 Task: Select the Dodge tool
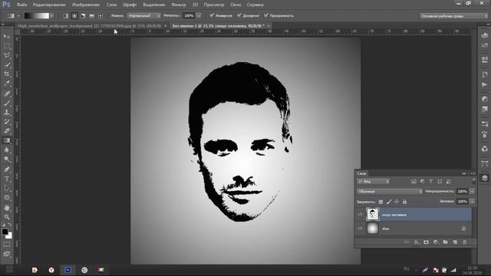coord(7,159)
